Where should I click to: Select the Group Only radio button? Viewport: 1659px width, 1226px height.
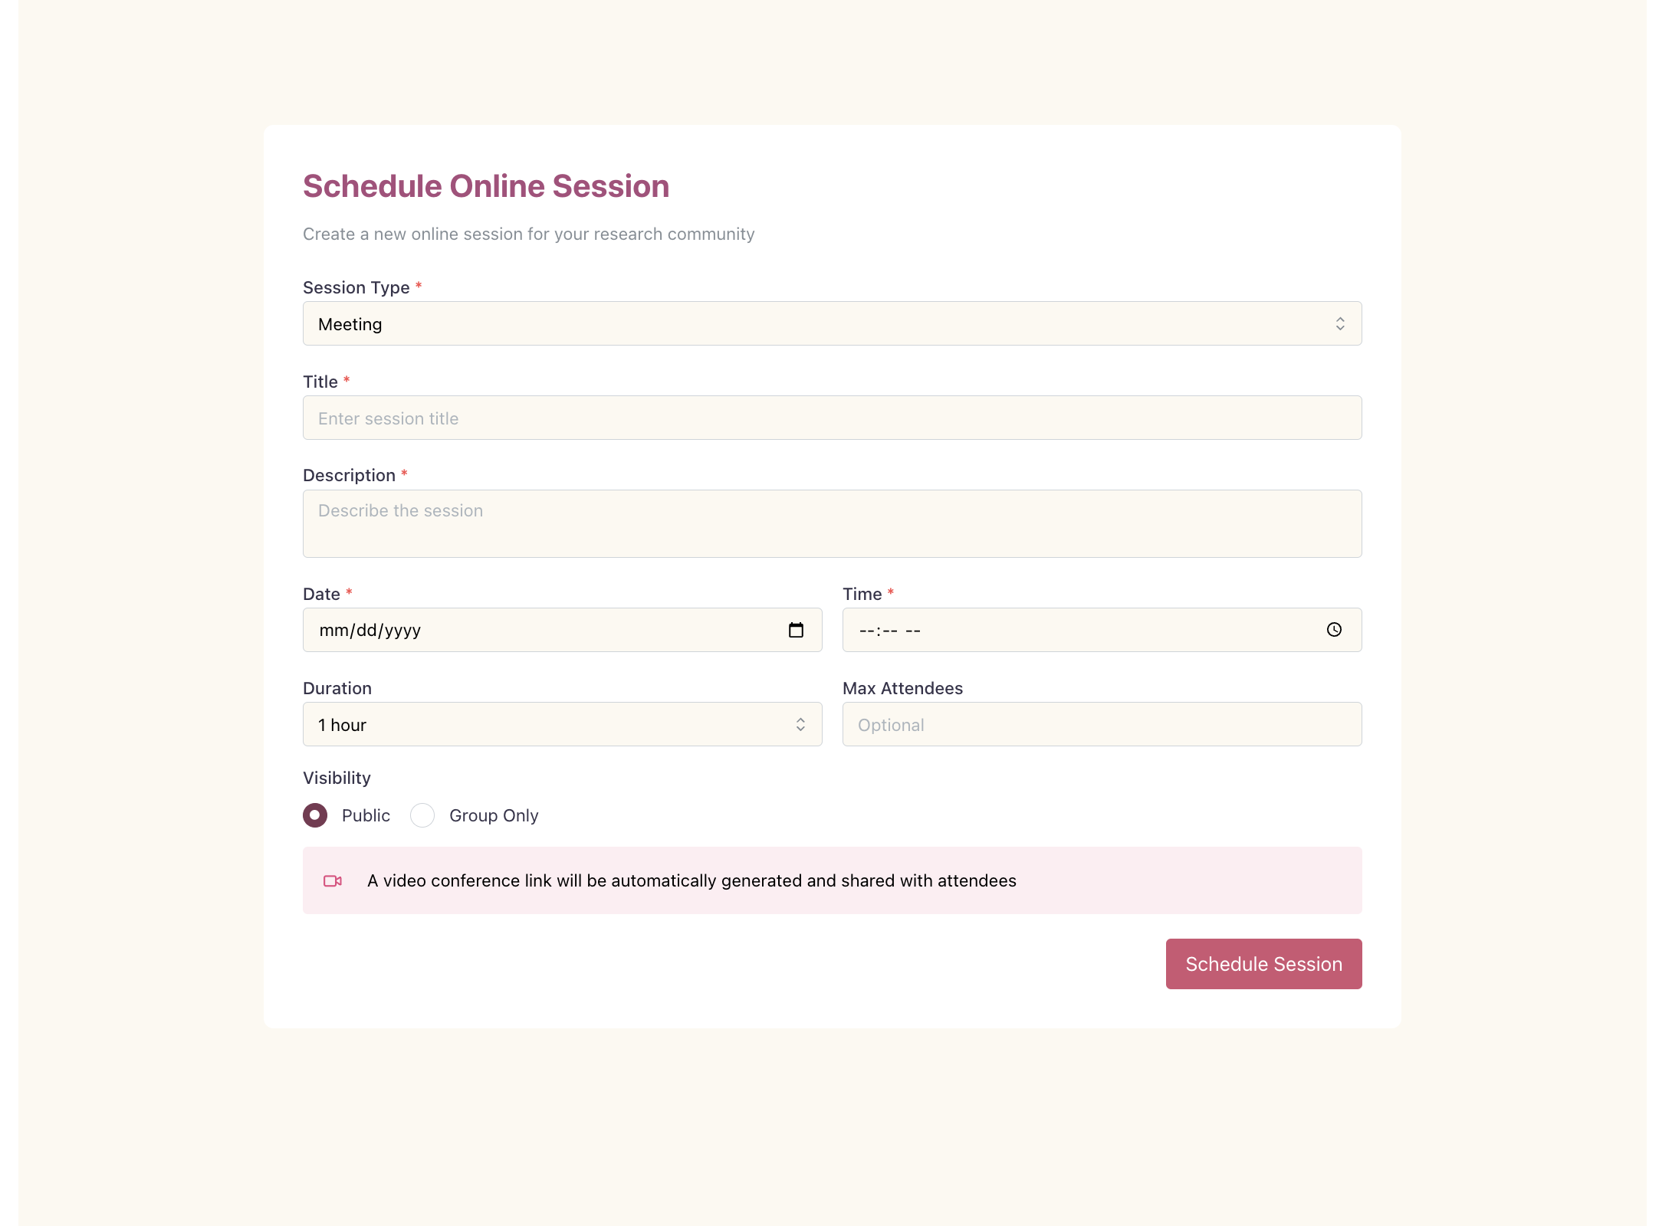pyautogui.click(x=422, y=815)
